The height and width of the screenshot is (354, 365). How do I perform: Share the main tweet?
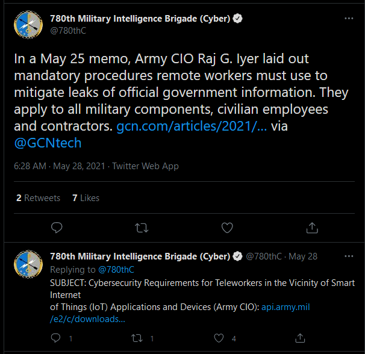tap(312, 228)
